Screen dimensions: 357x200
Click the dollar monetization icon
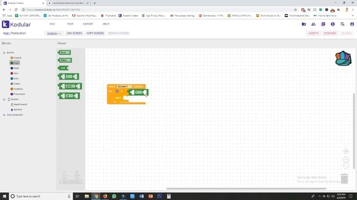(x=332, y=24)
